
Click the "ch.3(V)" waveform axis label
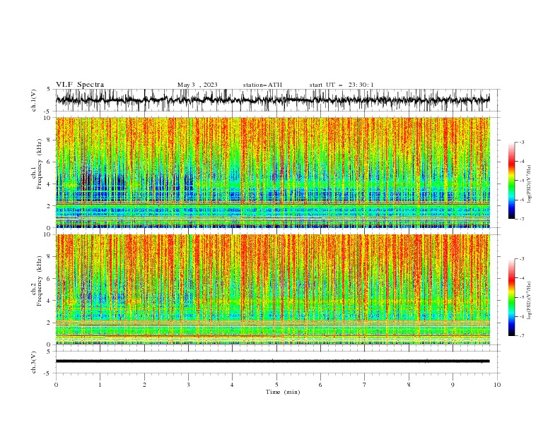click(x=34, y=362)
